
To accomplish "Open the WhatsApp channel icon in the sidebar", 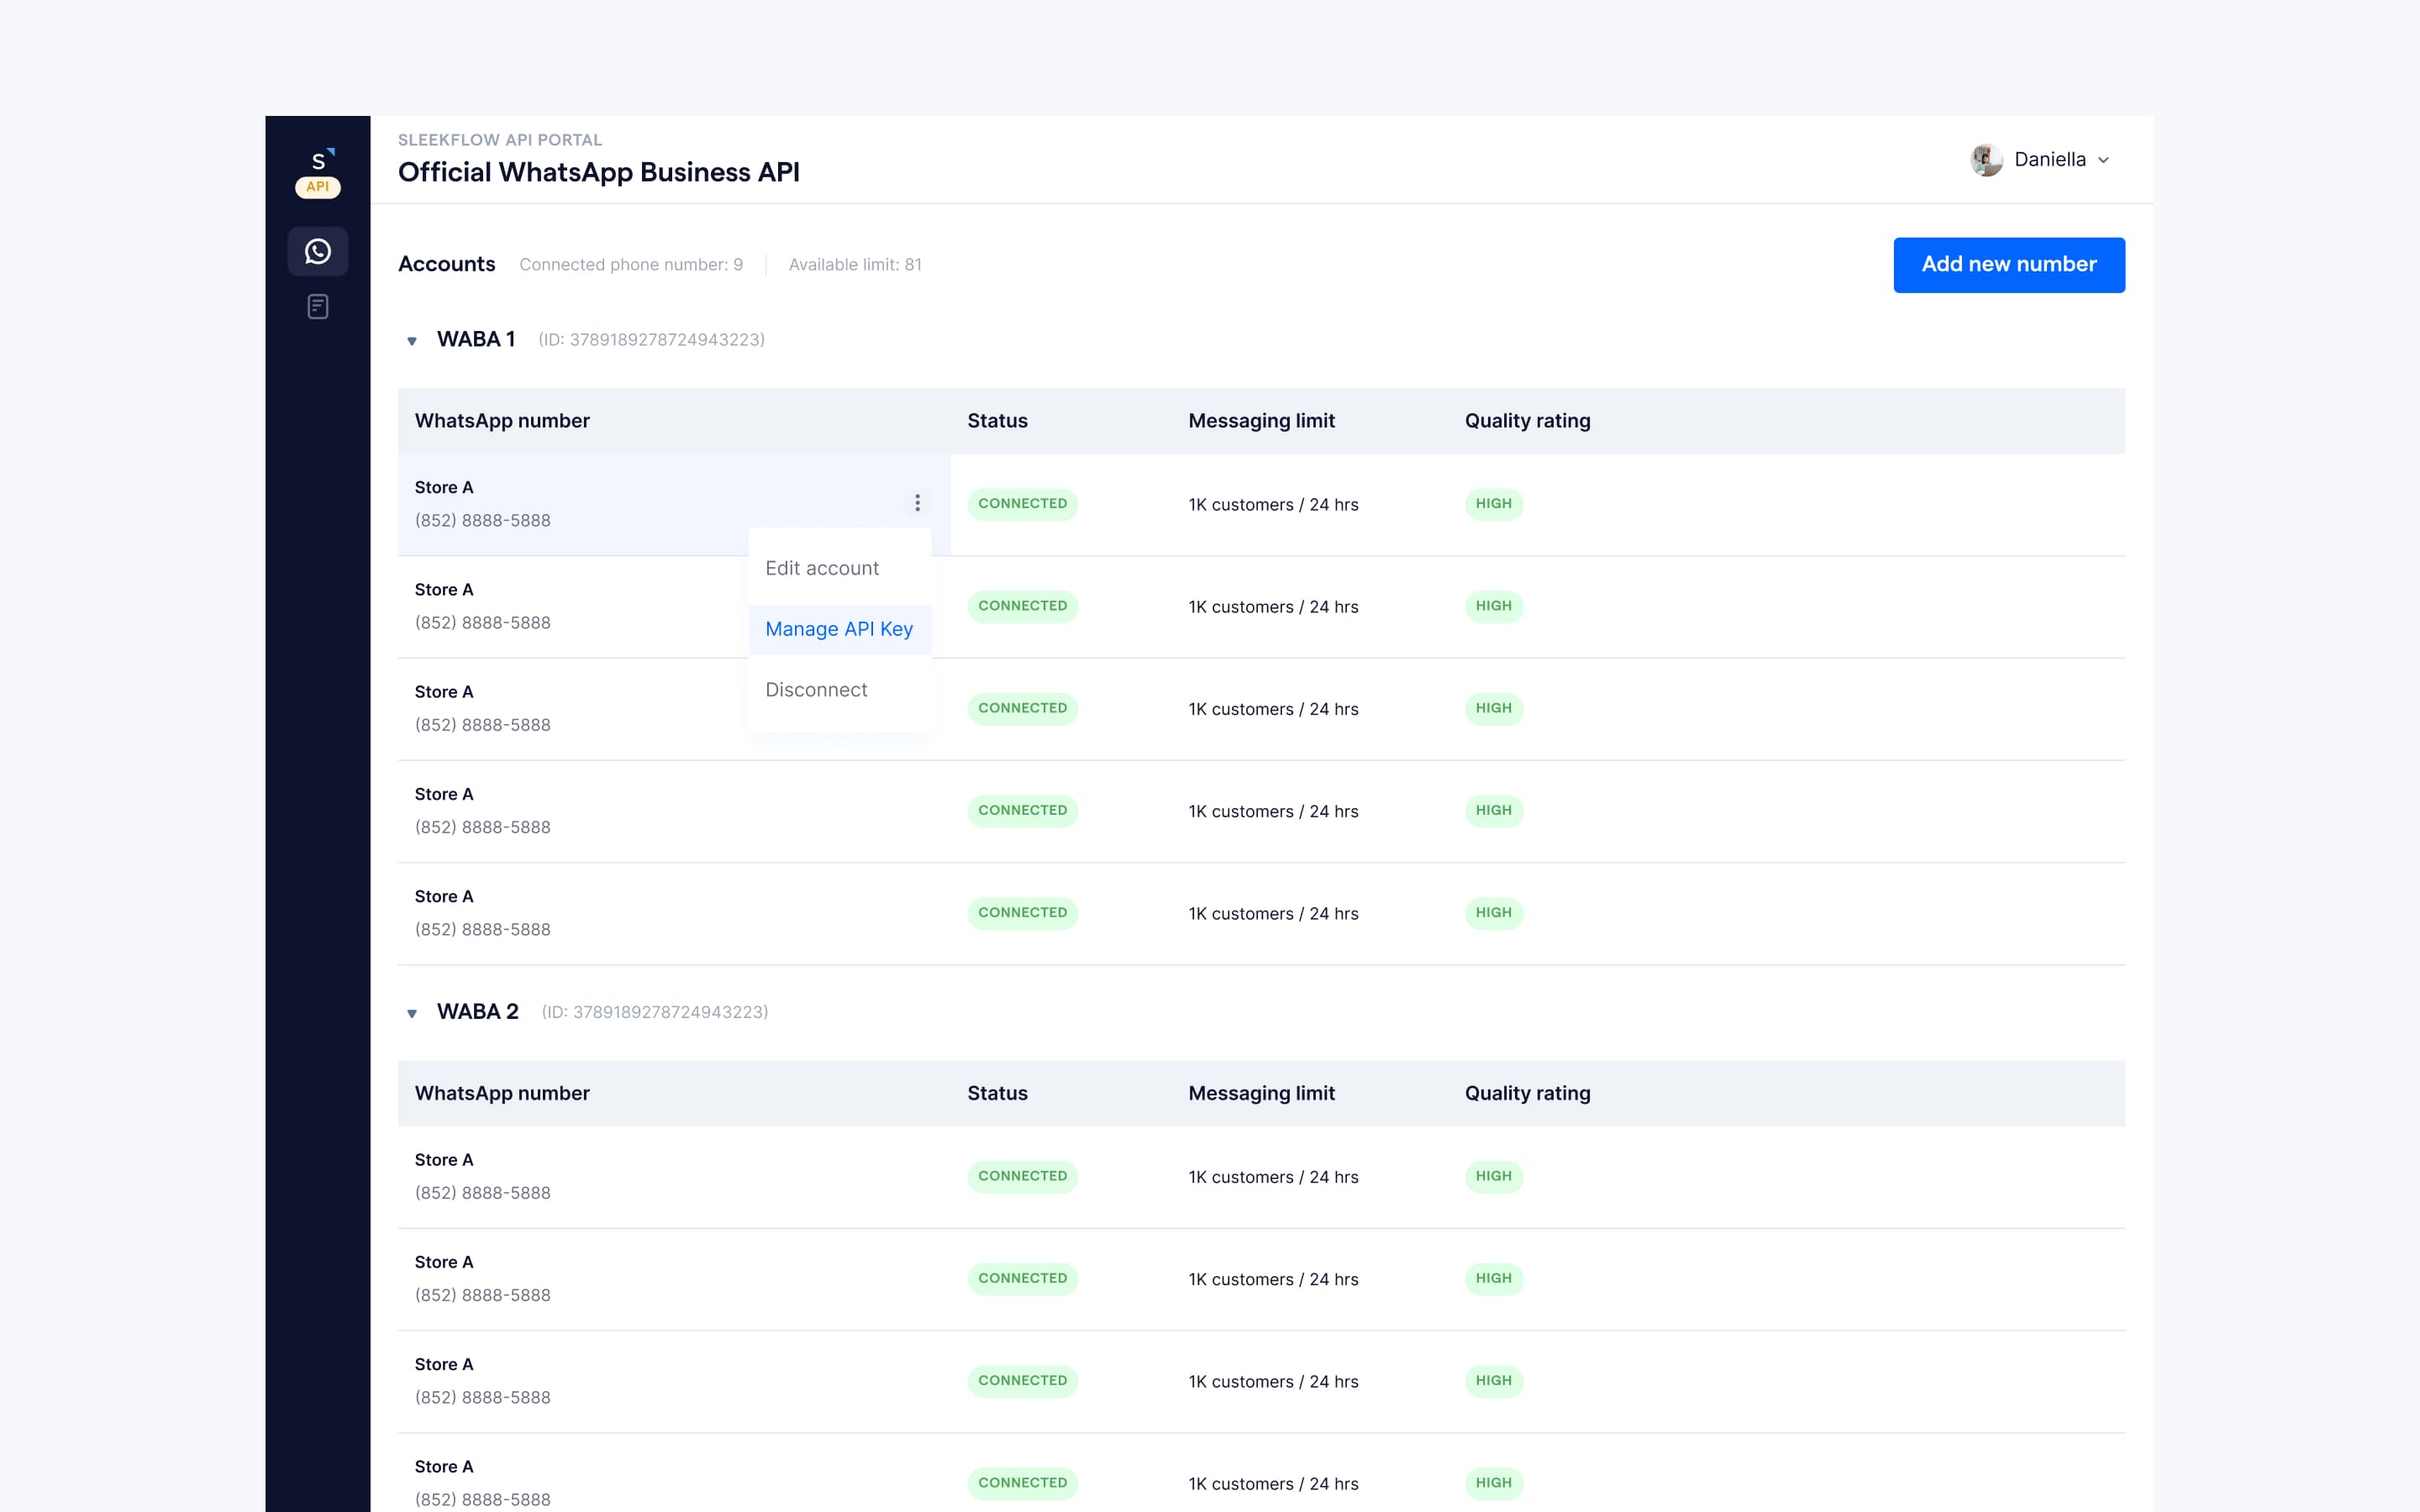I will coord(318,251).
